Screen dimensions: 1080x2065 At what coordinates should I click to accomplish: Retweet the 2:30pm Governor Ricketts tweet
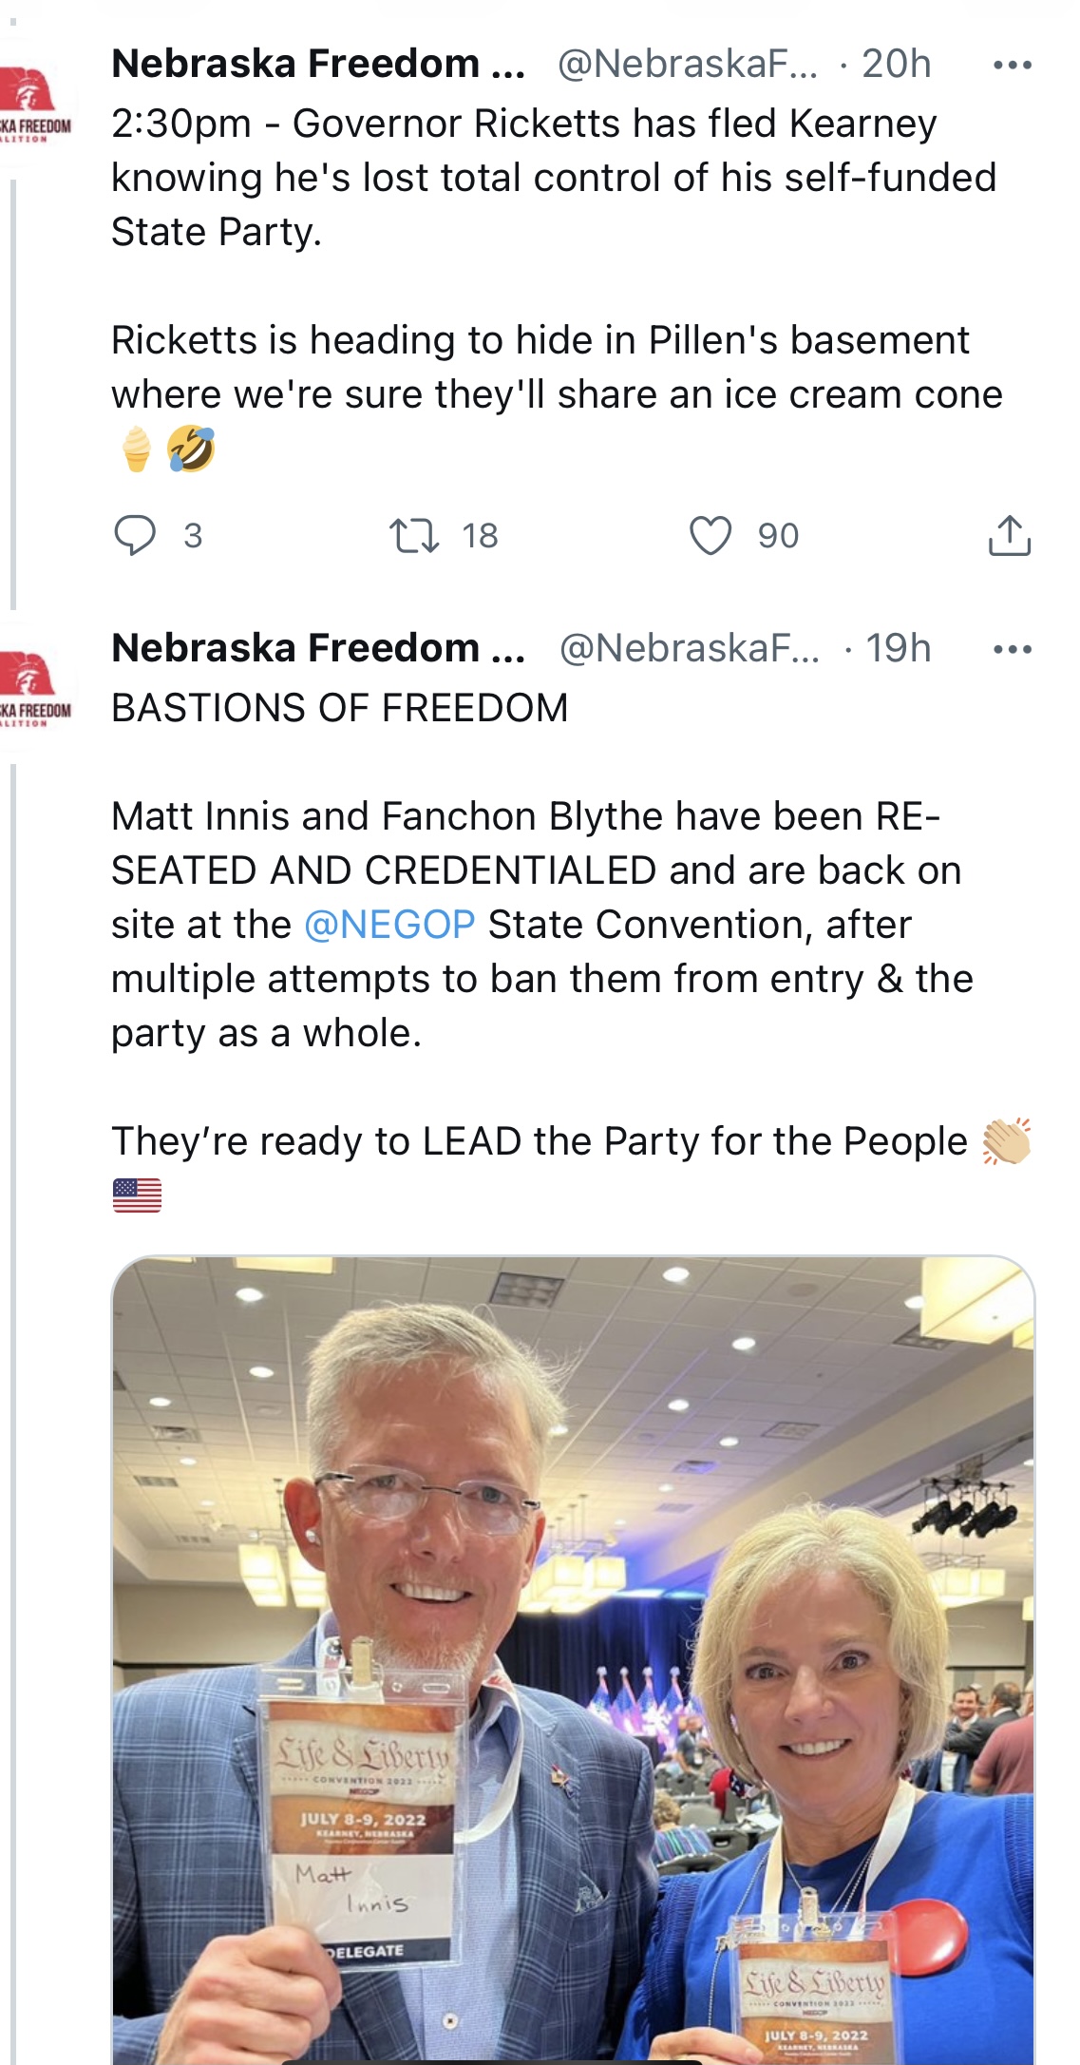point(414,535)
